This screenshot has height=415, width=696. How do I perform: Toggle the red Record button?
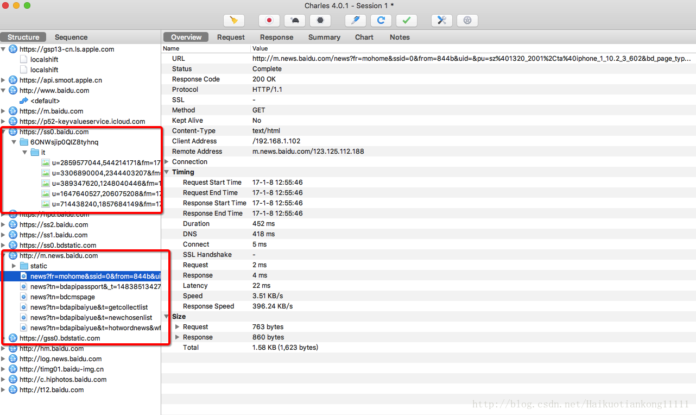click(269, 21)
